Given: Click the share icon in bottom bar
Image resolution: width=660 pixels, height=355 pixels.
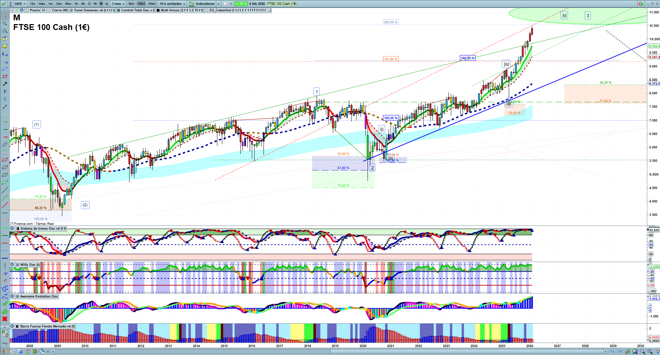Looking at the screenshot, I should pos(13,352).
